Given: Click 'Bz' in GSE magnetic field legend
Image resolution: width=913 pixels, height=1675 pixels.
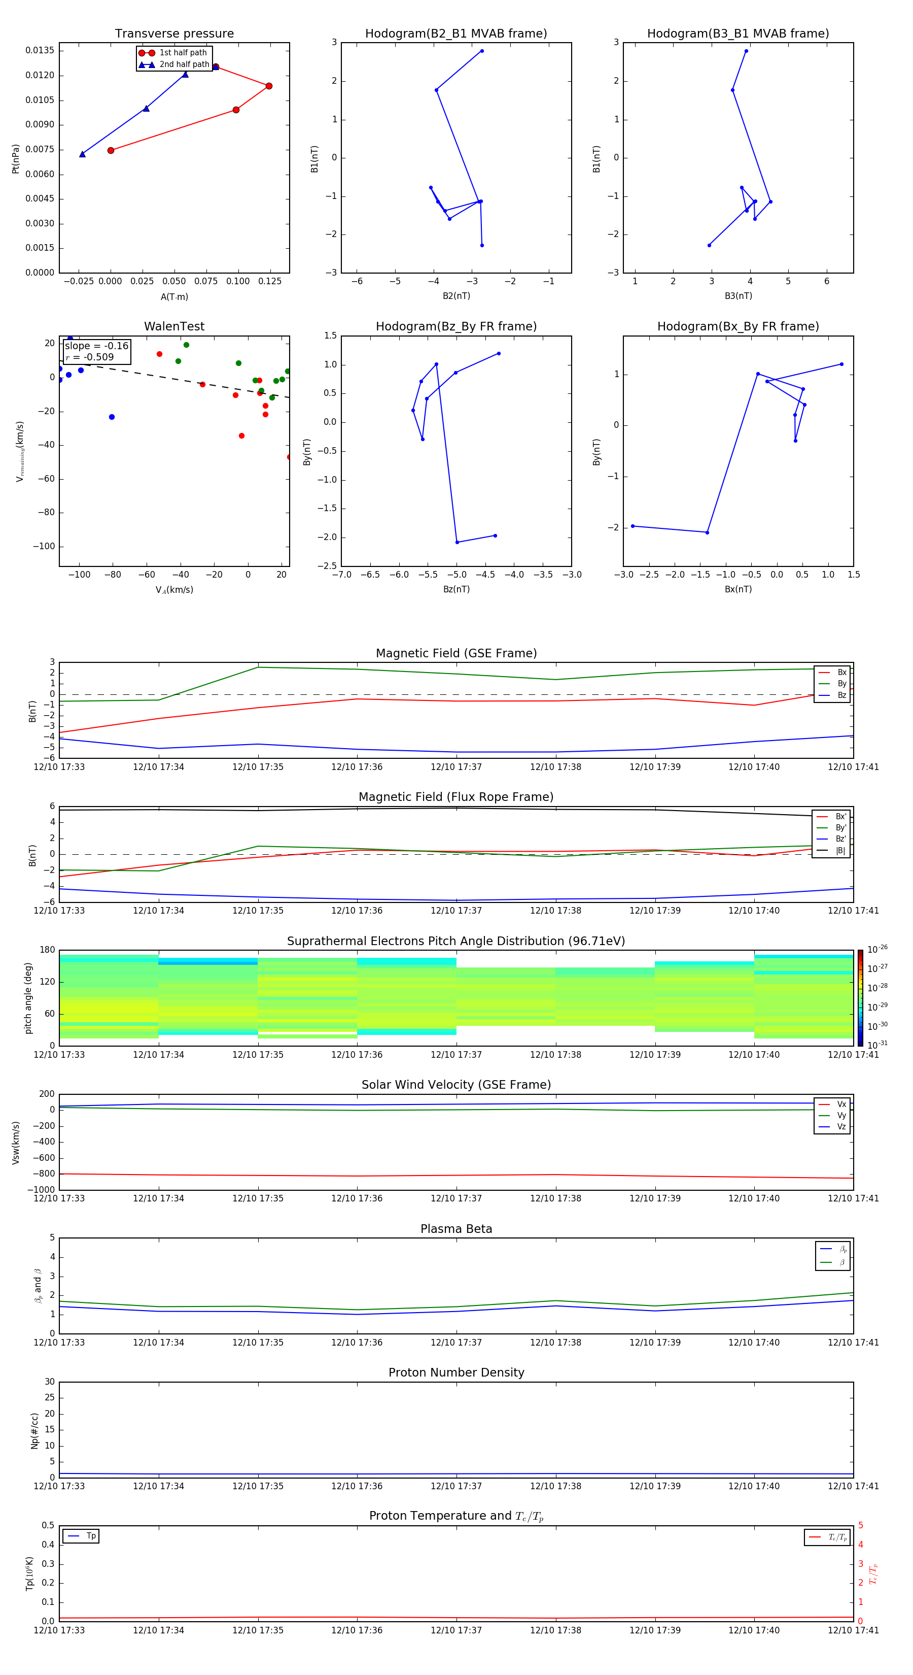Looking at the screenshot, I should point(832,695).
